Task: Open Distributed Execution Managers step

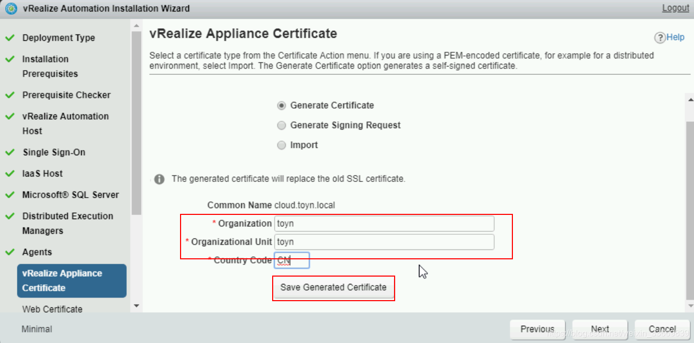Action: coord(68,223)
